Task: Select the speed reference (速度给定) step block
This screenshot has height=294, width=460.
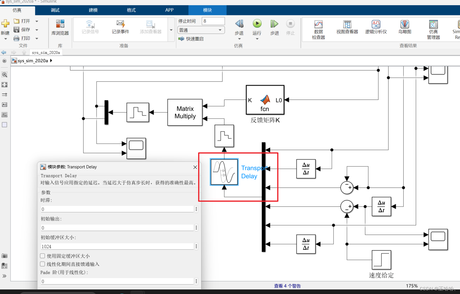Action: 382,260
